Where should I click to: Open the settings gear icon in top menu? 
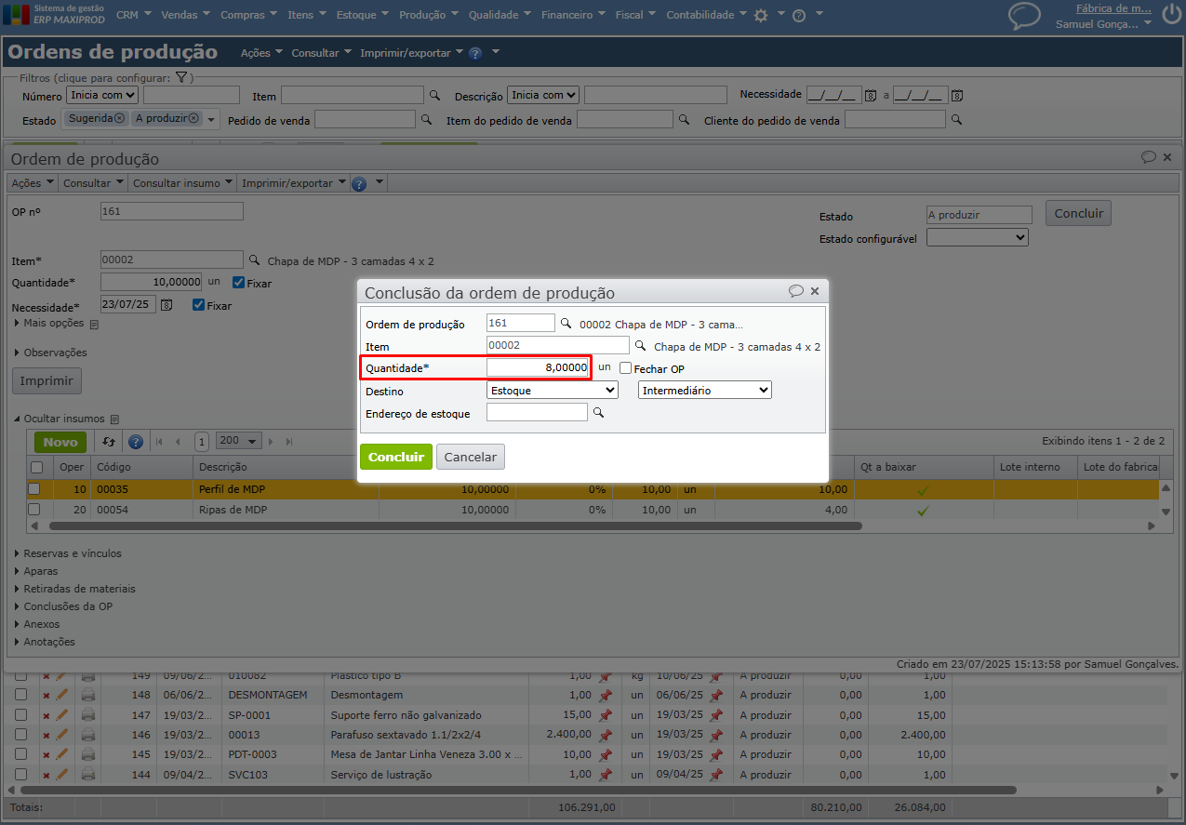(x=761, y=16)
